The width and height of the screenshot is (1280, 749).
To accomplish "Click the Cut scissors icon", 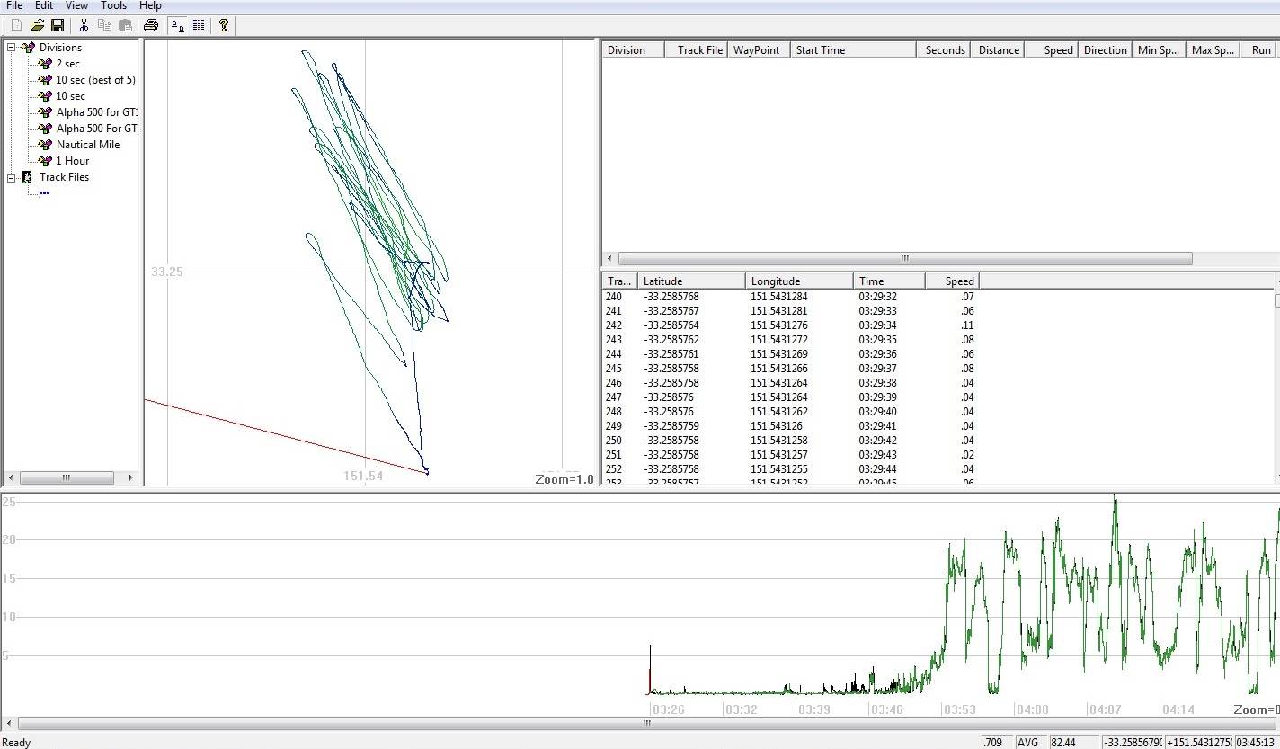I will 84,25.
